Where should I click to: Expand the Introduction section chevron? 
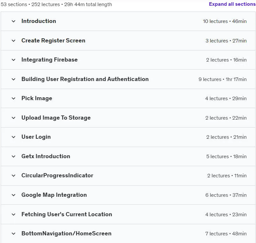14,21
